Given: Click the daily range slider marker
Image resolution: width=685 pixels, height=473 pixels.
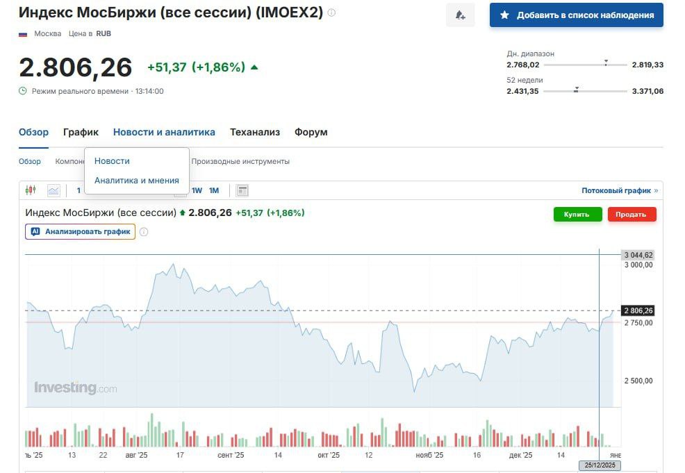Looking at the screenshot, I should tap(606, 63).
